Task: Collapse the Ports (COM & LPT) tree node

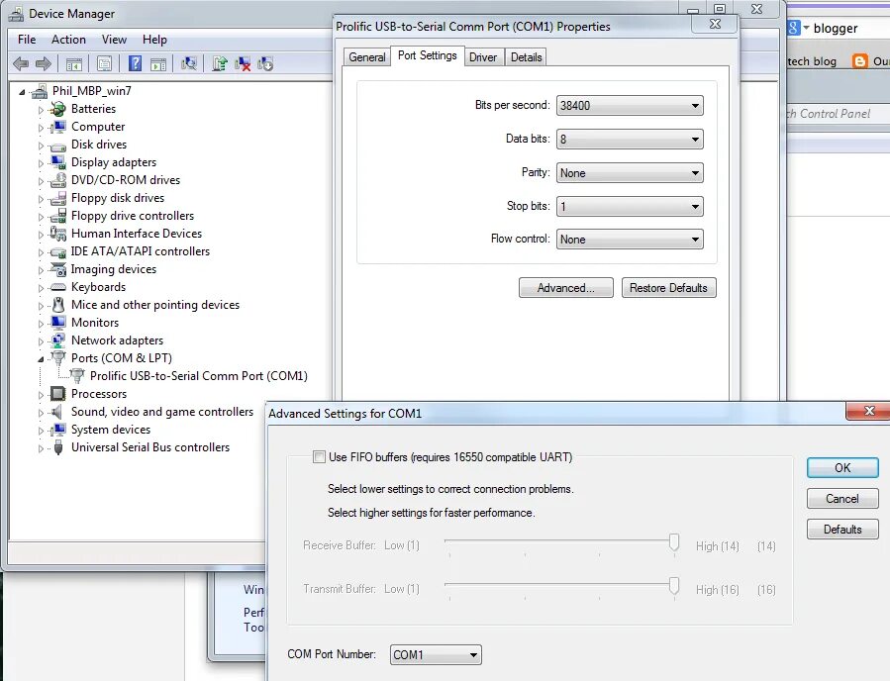Action: (x=41, y=359)
